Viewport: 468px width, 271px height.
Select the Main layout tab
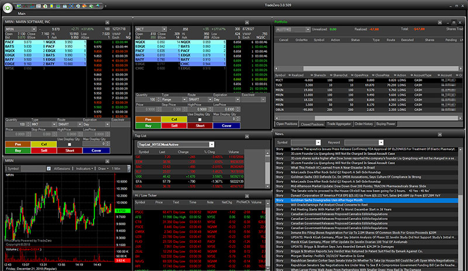[x=22, y=13]
